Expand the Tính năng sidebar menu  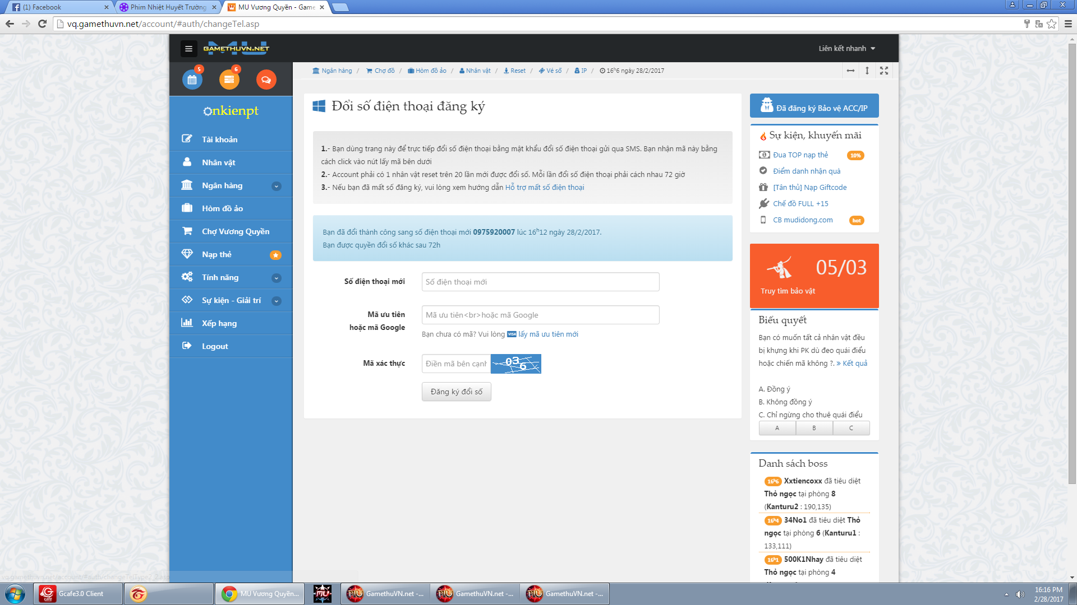click(x=276, y=278)
